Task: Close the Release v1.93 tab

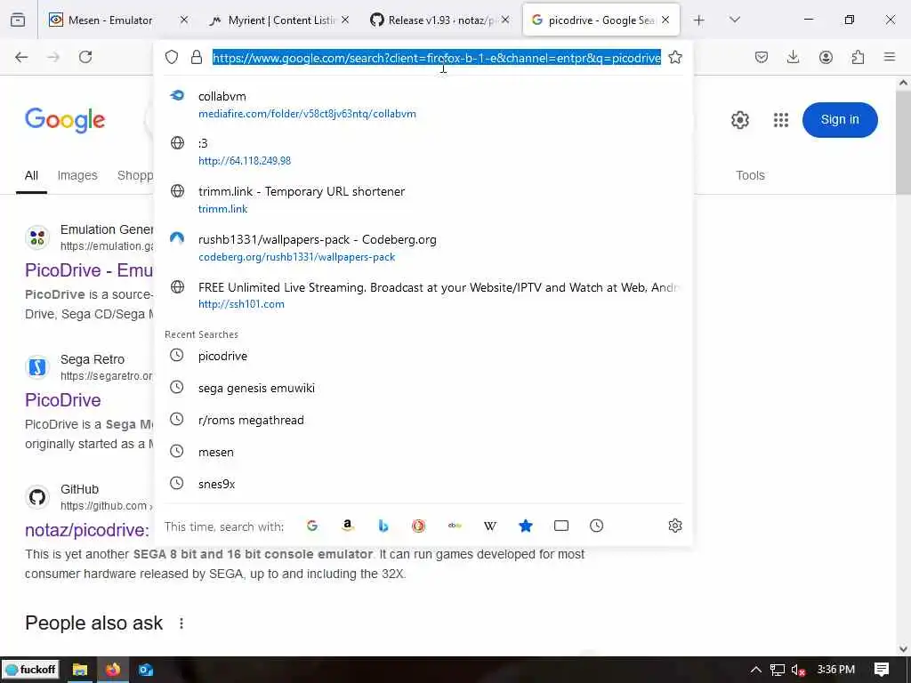Action: [x=505, y=20]
